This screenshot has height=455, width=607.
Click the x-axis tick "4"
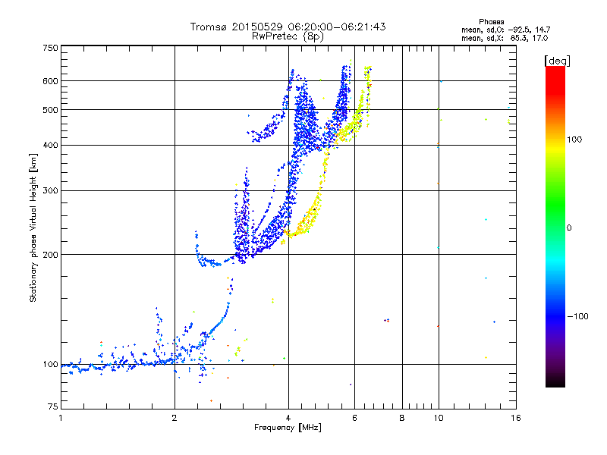[x=288, y=418]
